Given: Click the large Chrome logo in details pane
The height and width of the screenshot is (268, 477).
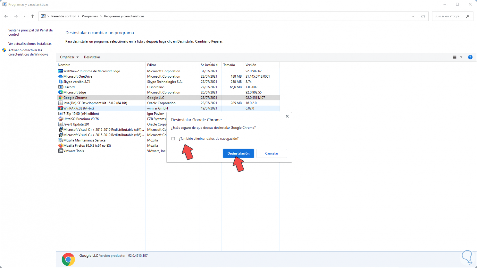Looking at the screenshot, I should (68, 260).
